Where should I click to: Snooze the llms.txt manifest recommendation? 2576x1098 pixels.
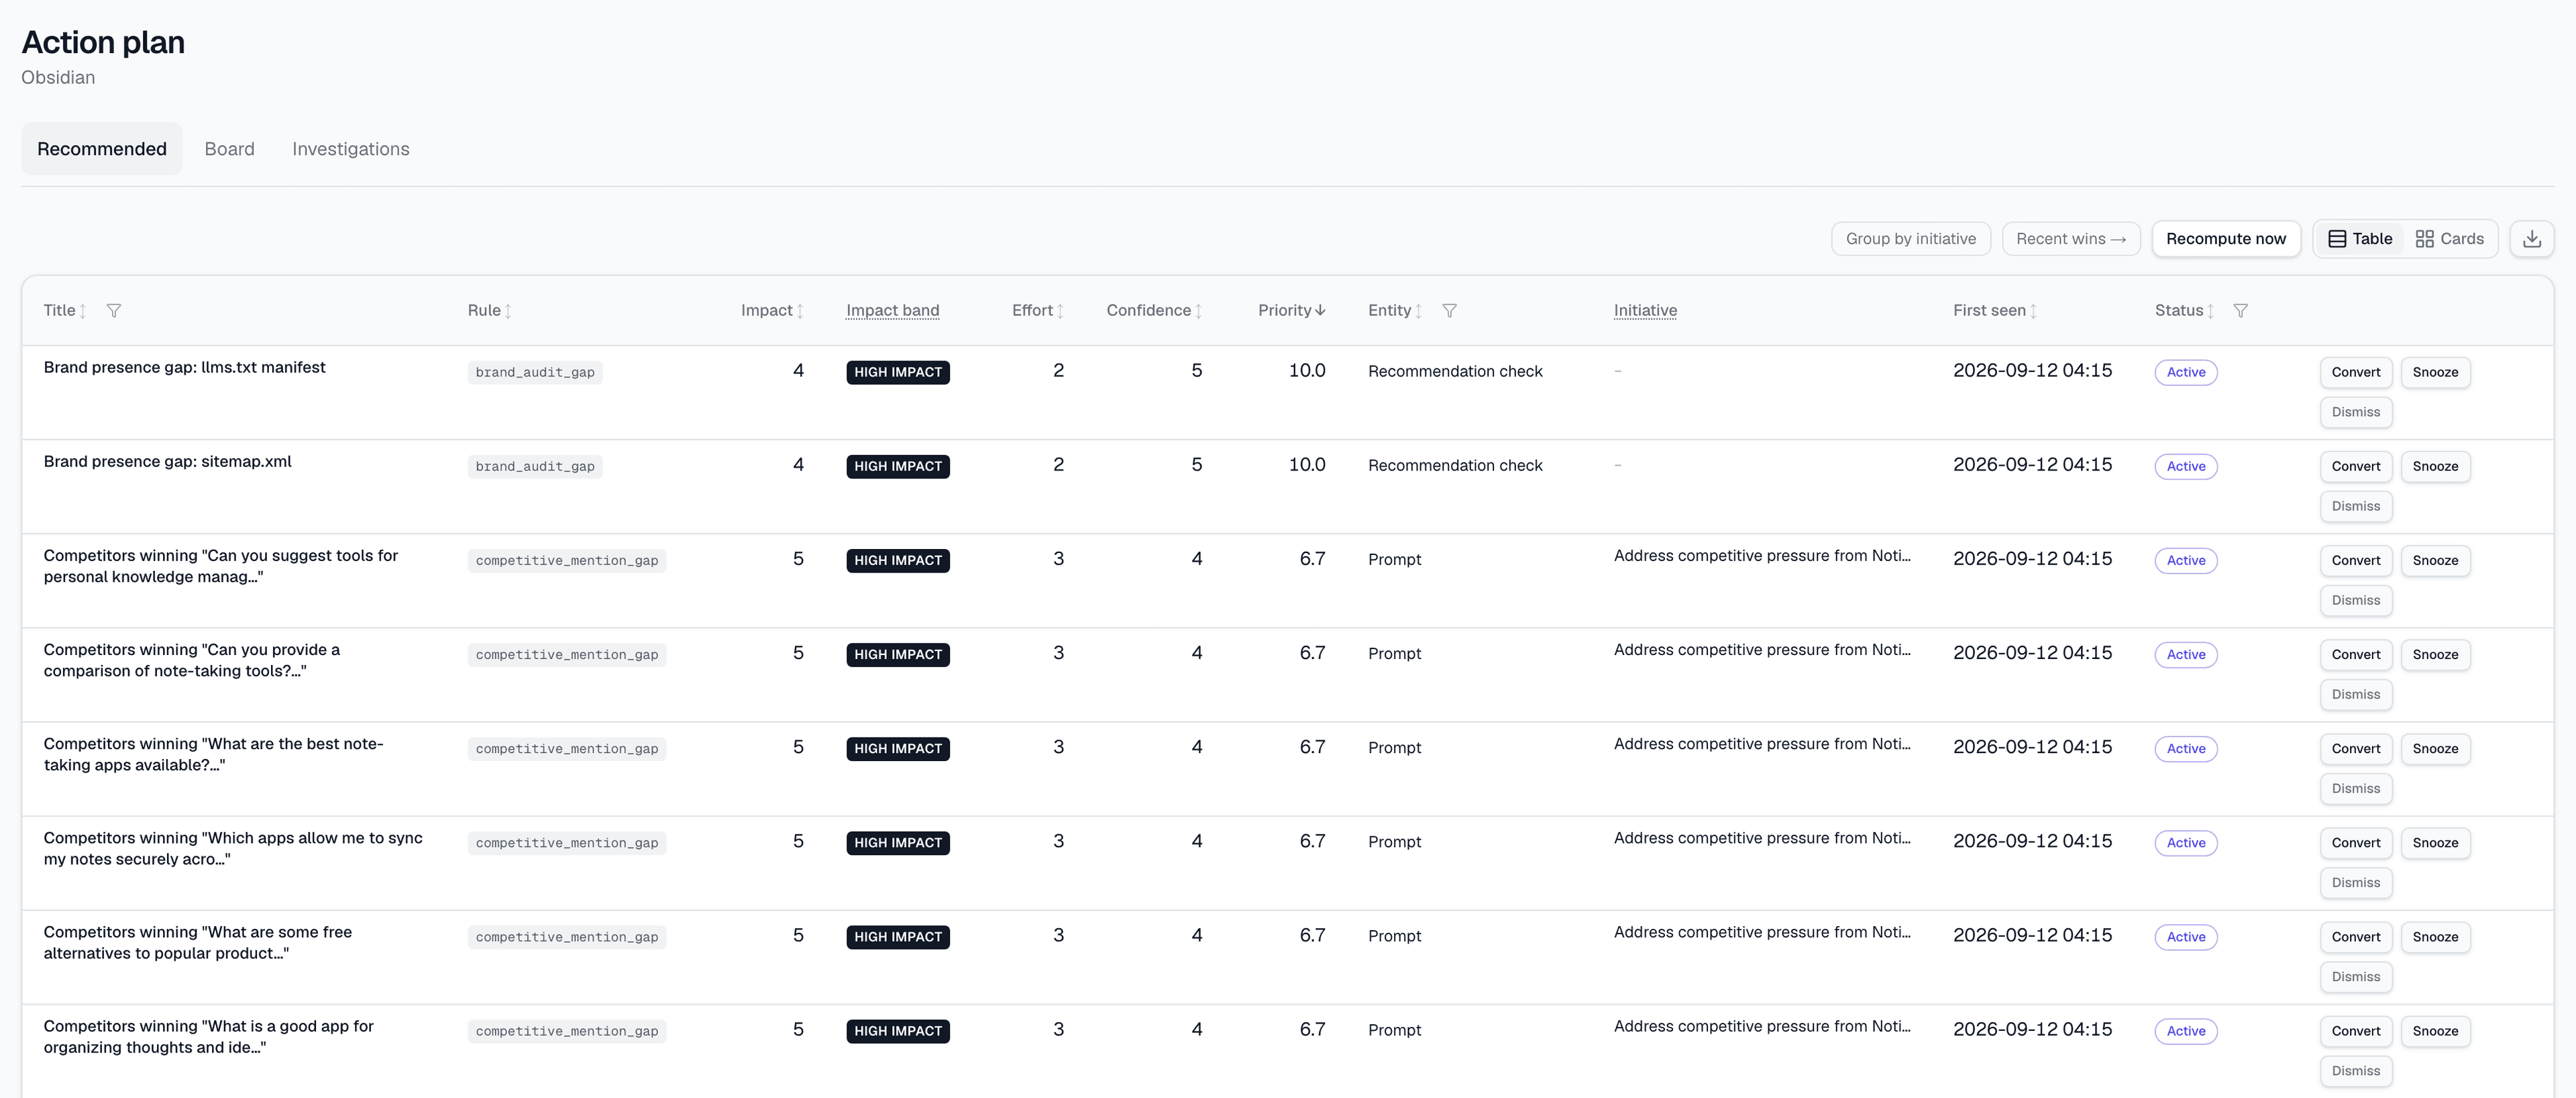pyautogui.click(x=2434, y=372)
